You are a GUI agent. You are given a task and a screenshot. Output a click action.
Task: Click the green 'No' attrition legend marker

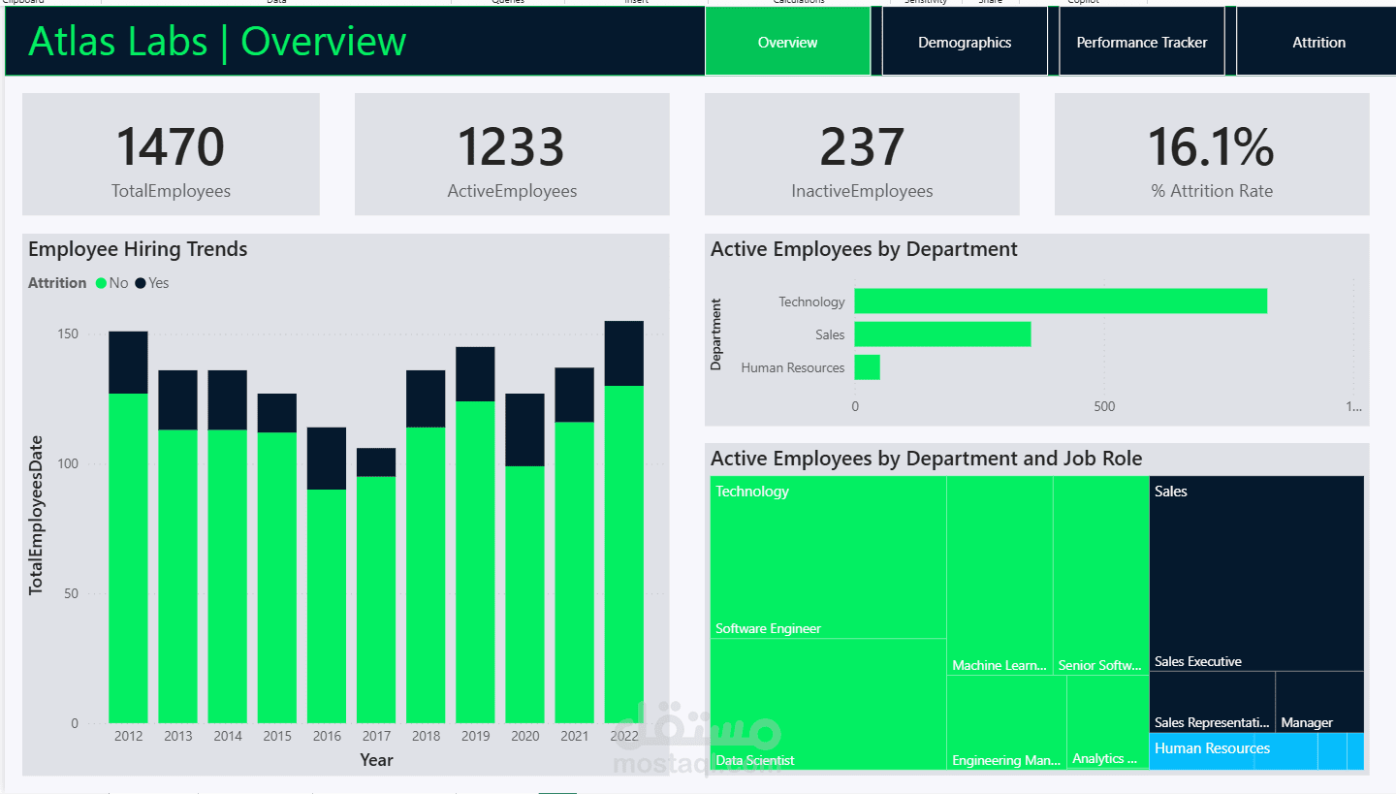pyautogui.click(x=101, y=283)
